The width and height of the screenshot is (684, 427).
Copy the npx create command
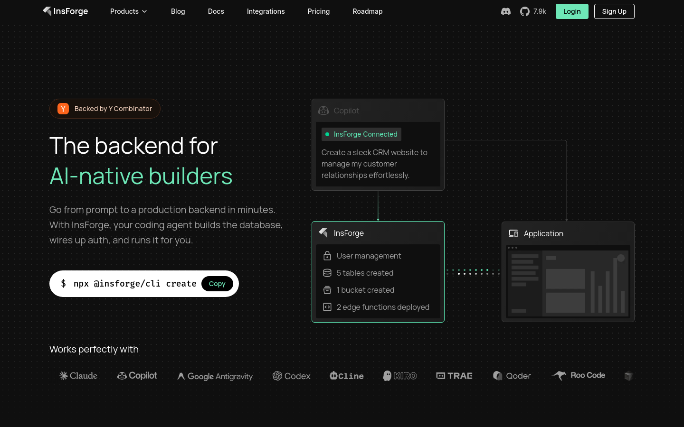pyautogui.click(x=217, y=284)
